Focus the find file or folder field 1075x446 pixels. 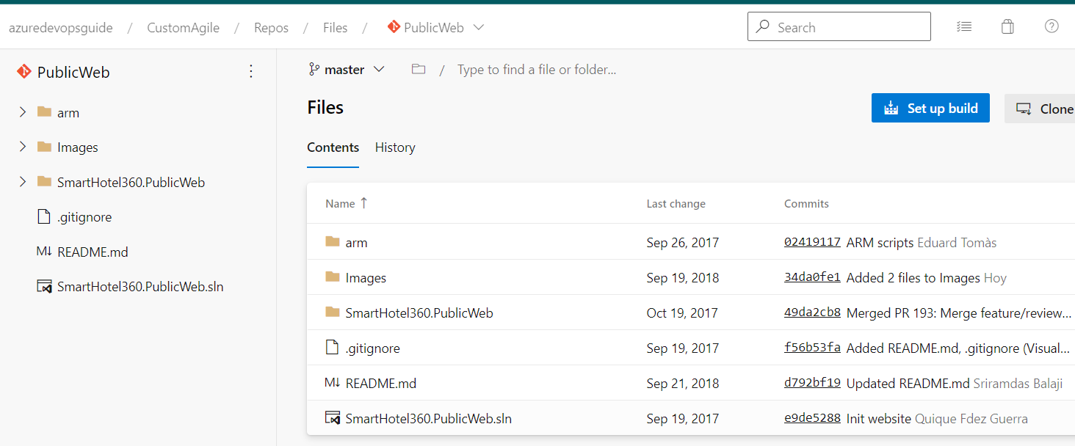click(x=537, y=70)
